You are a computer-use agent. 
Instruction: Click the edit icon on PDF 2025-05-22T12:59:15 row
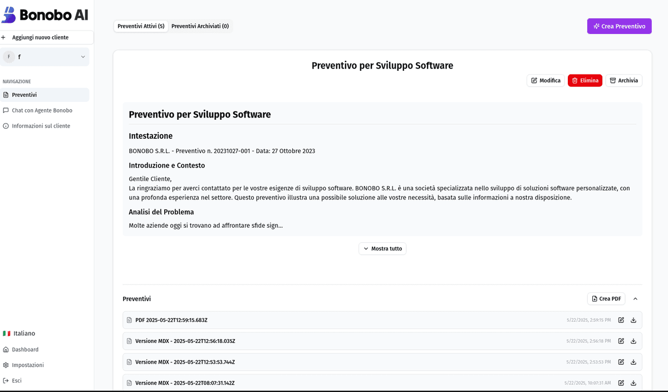[x=621, y=320]
